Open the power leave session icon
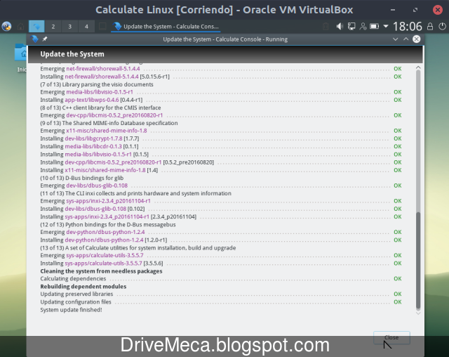The image size is (449, 357). (x=443, y=27)
